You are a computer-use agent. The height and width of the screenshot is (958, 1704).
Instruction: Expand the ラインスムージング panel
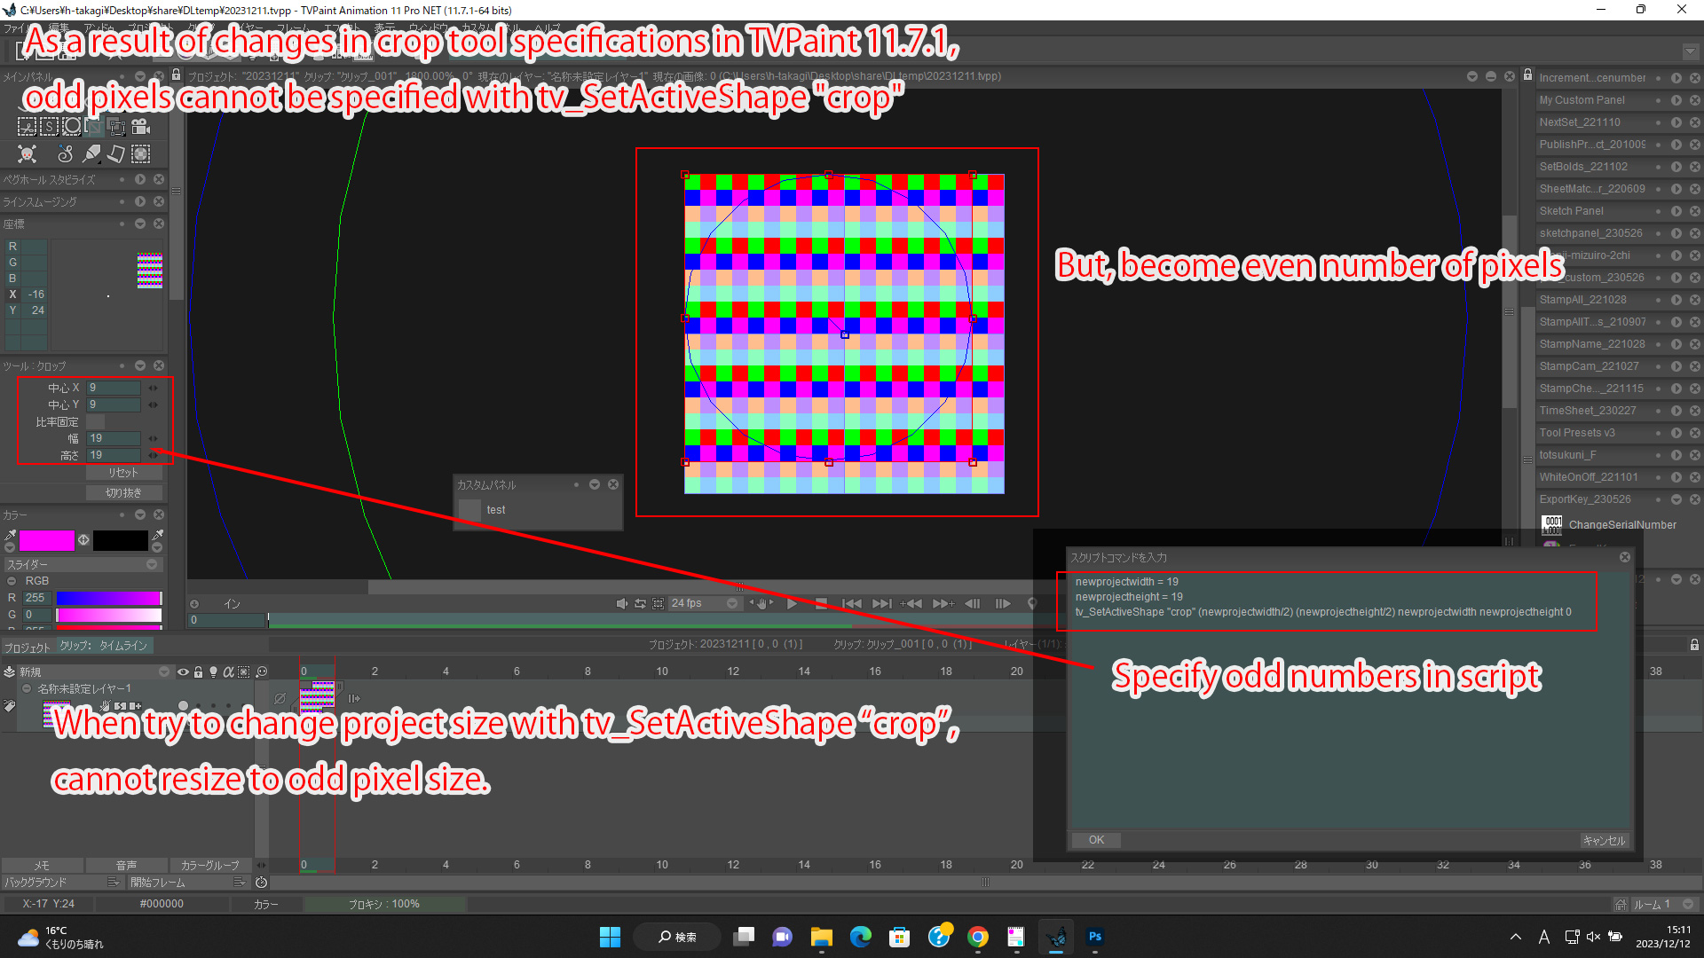pos(140,201)
